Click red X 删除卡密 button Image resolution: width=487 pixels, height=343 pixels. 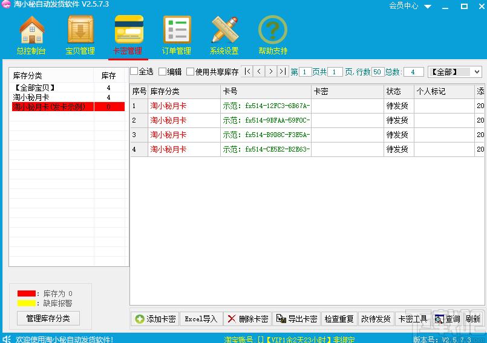pos(247,319)
